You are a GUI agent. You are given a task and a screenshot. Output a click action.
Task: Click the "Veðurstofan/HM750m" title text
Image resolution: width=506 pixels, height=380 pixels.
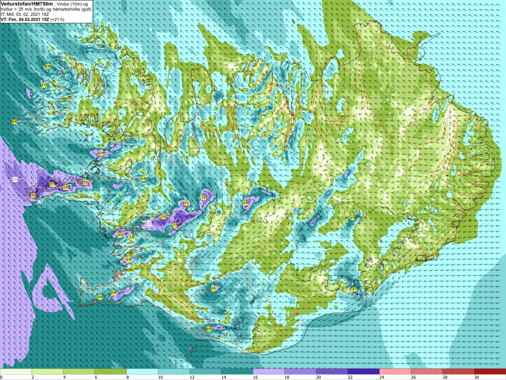pos(26,4)
